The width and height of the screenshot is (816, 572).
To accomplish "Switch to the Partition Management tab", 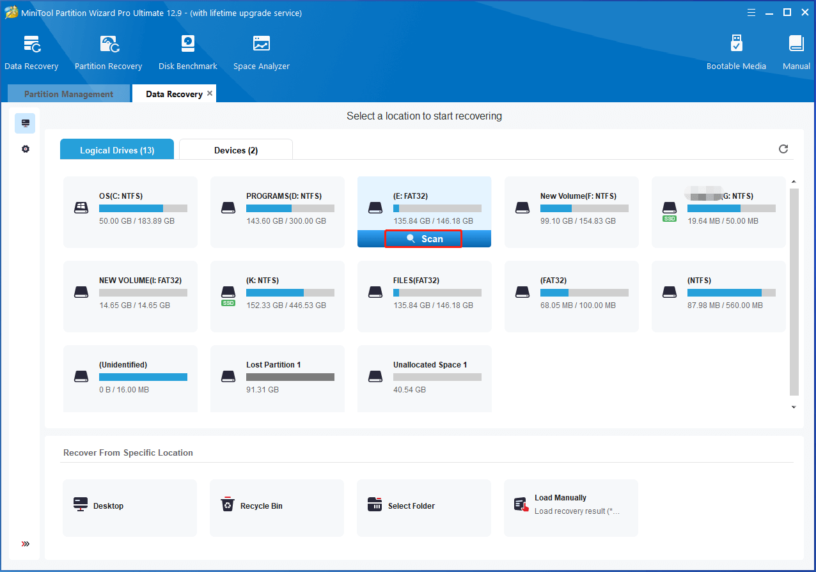I will point(68,94).
